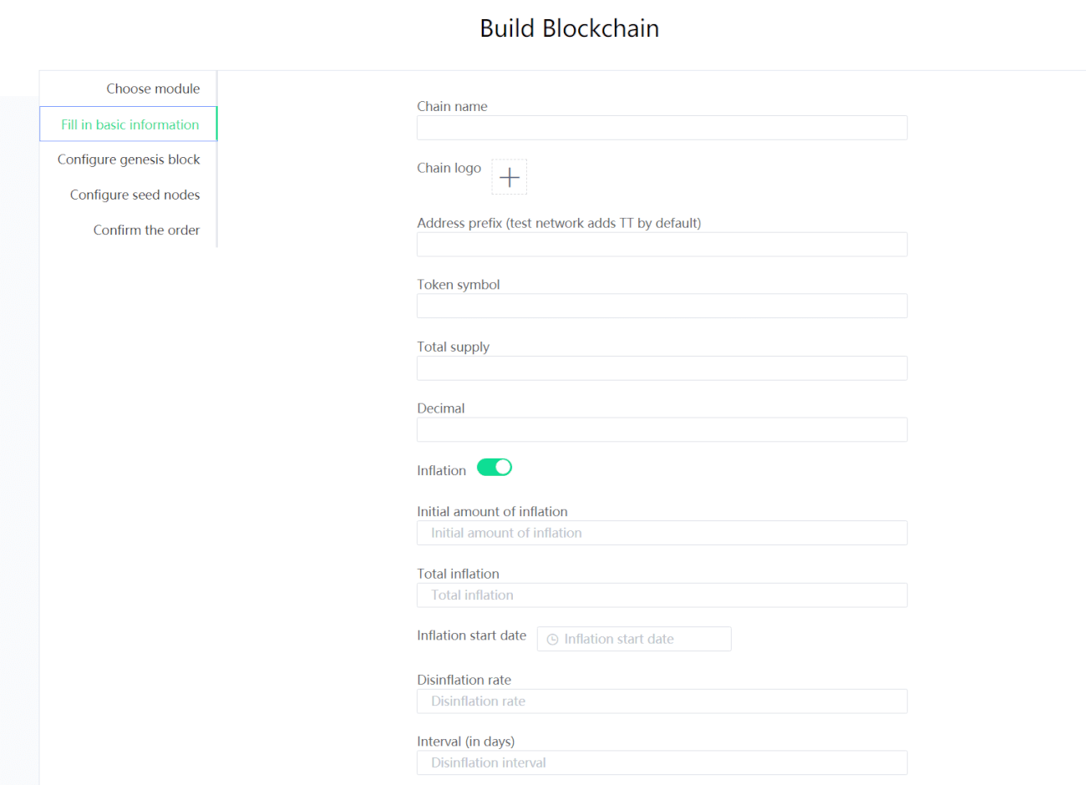Select Fill in basic information step

click(x=129, y=124)
